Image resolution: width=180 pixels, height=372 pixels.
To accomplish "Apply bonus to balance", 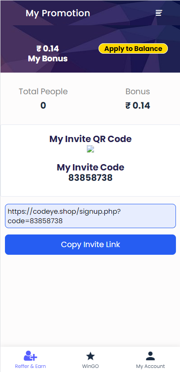I will click(133, 49).
